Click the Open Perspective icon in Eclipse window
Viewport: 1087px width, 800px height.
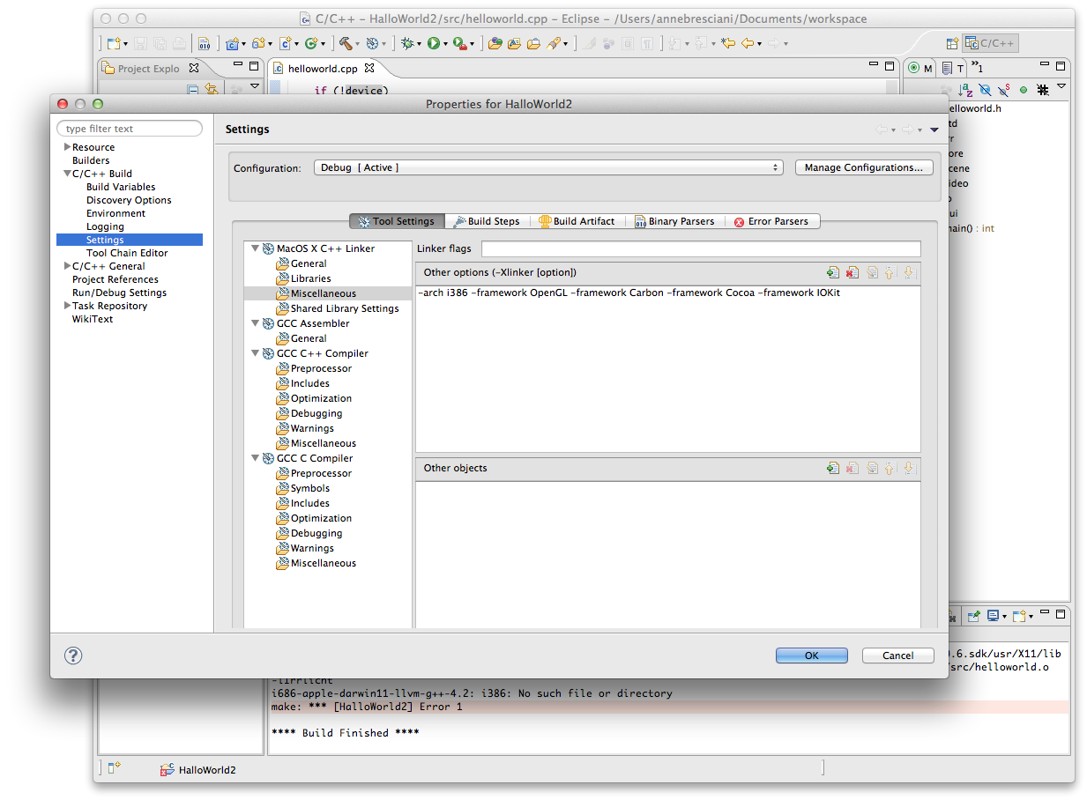click(x=952, y=42)
